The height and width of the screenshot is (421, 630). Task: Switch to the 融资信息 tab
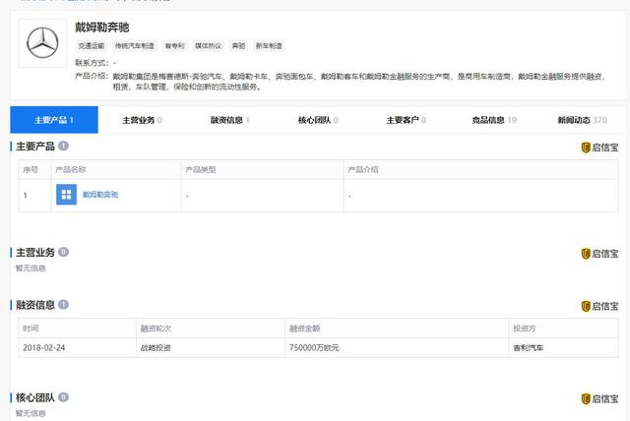230,120
